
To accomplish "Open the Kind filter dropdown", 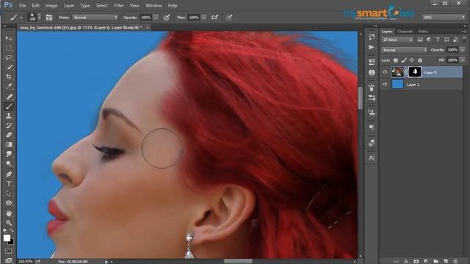I will (397, 40).
